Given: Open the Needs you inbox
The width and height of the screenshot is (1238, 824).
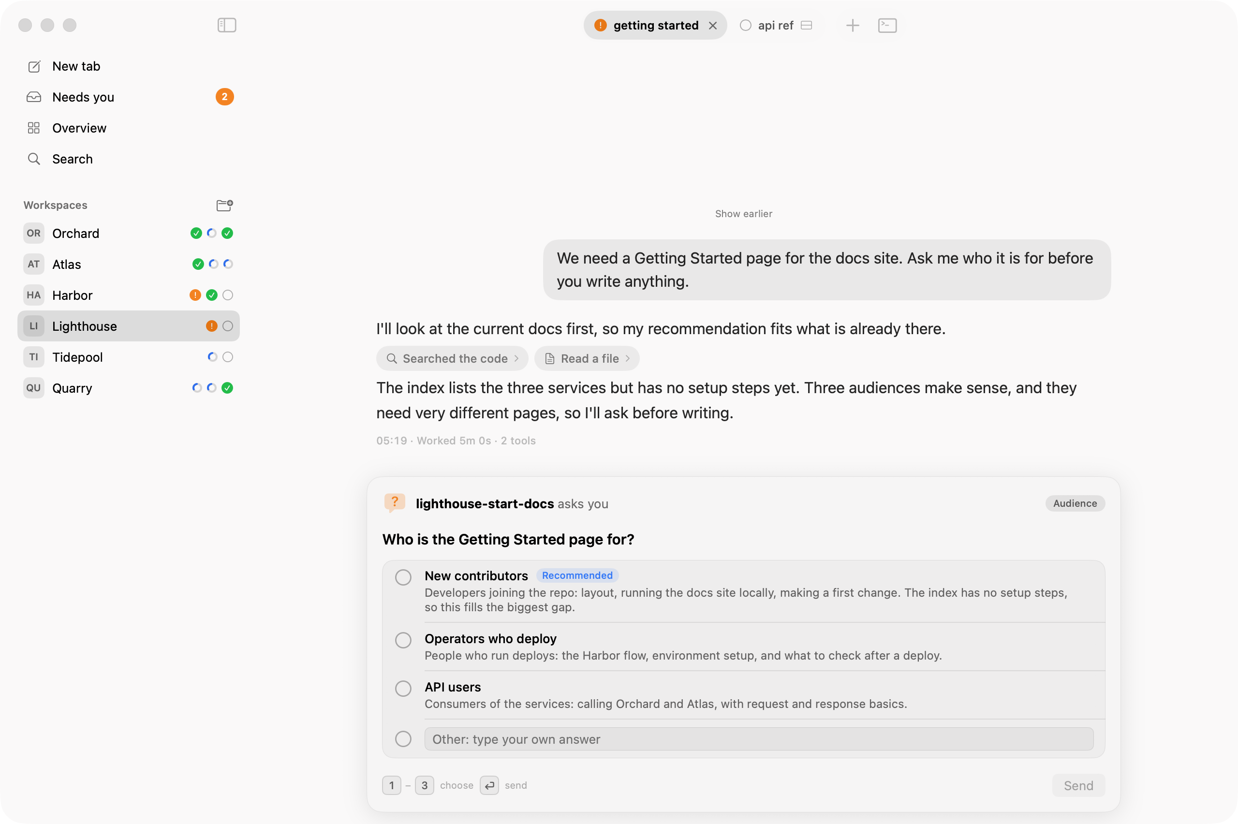Looking at the screenshot, I should (128, 97).
